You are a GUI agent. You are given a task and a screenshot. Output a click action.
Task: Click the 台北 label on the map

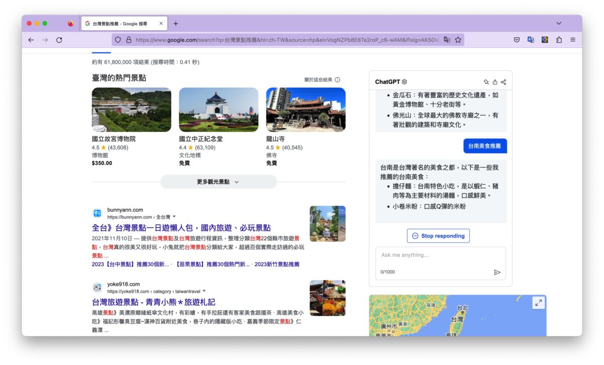tap(462, 308)
